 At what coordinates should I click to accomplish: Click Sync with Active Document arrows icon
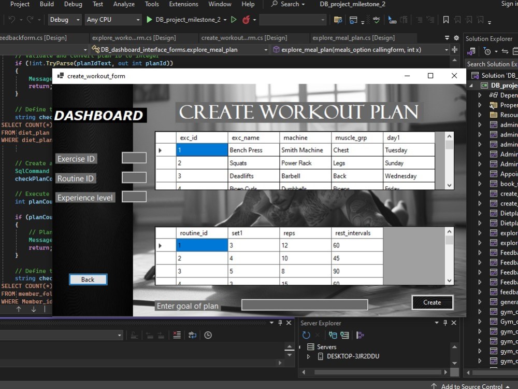coord(505,51)
